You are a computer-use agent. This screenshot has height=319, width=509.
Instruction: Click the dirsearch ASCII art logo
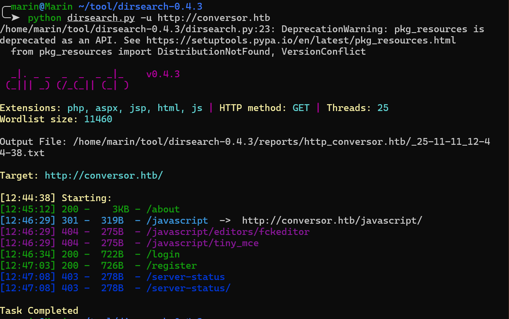pos(67,80)
